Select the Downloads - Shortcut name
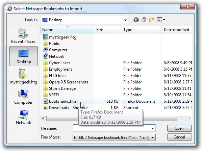This screenshot has width=202, height=151. tap(68, 108)
